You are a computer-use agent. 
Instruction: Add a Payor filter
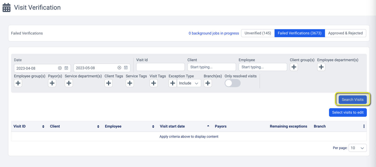coord(52,83)
